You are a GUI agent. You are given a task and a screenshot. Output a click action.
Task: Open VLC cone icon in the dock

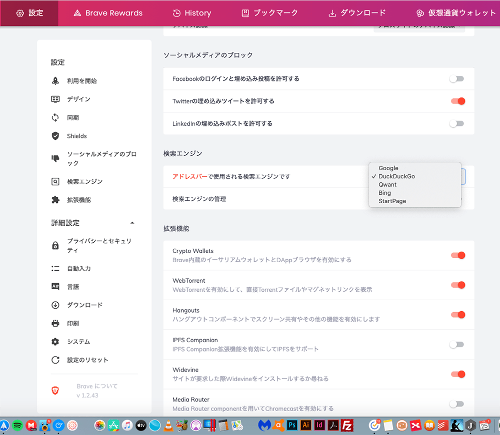pos(168,426)
